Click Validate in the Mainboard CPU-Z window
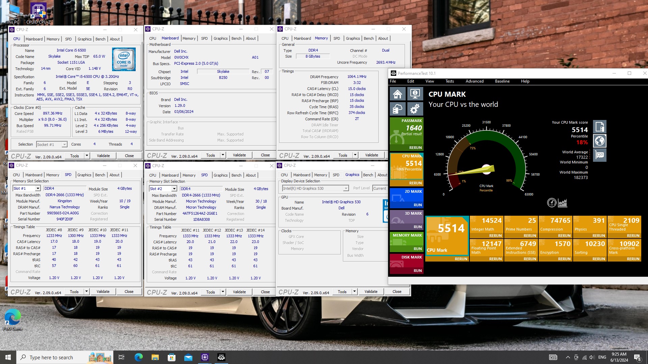 pyautogui.click(x=239, y=155)
